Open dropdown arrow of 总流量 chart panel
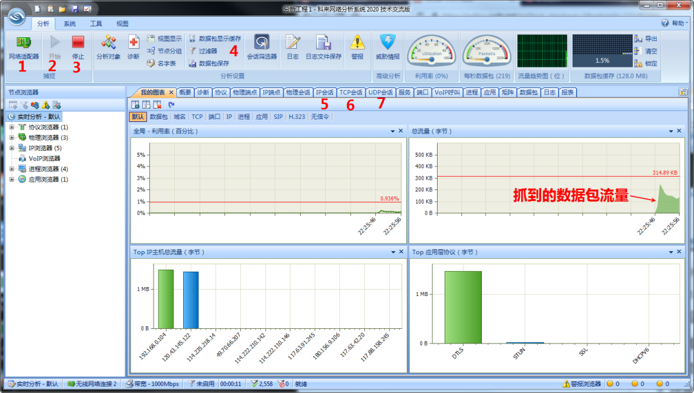The height and width of the screenshot is (393, 694). click(671, 131)
